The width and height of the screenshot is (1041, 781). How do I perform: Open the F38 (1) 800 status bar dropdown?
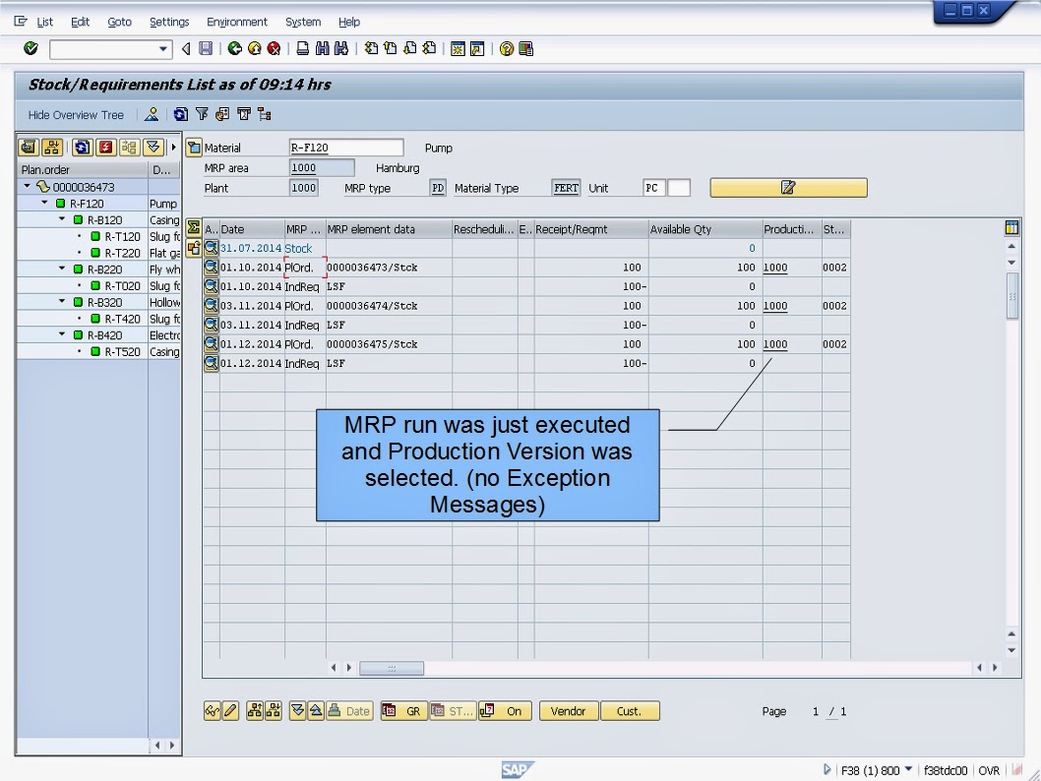910,772
